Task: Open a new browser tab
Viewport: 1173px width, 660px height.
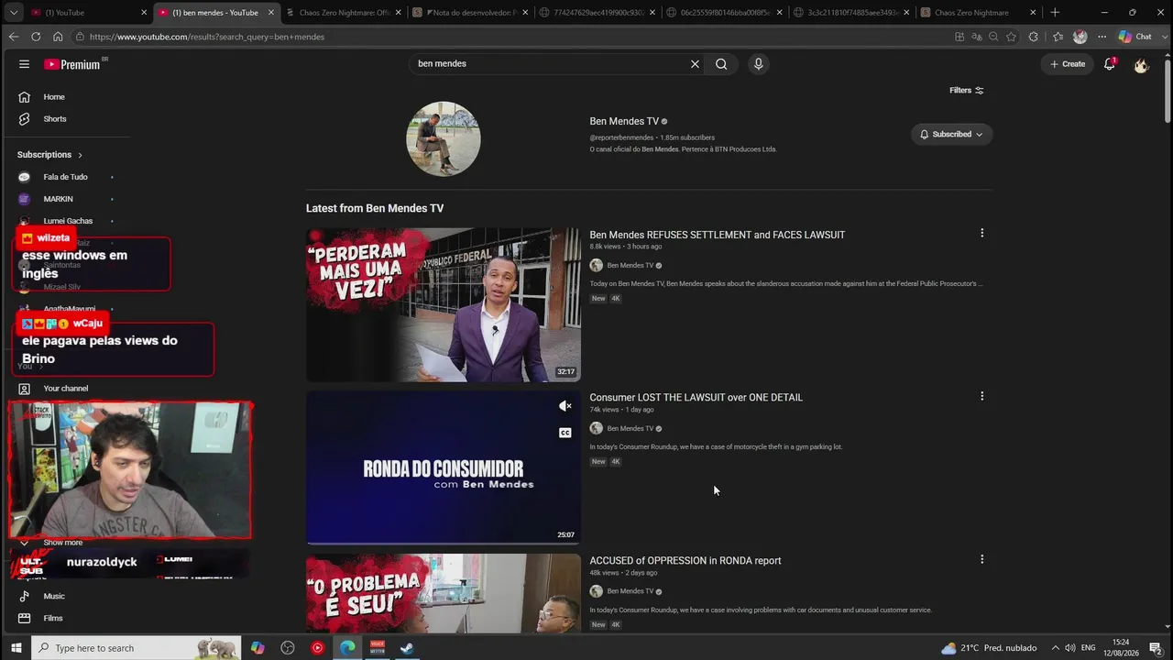Action: click(1055, 13)
